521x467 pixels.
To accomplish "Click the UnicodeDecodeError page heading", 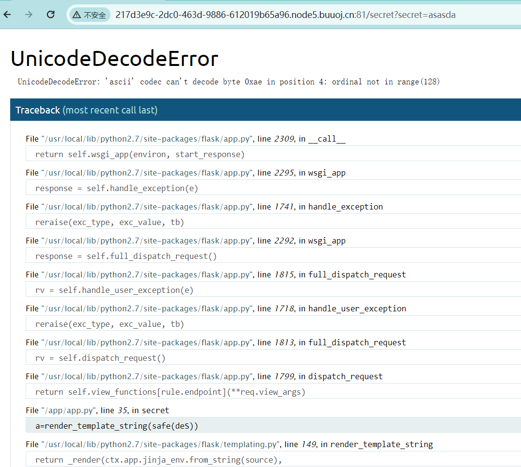I will 114,59.
